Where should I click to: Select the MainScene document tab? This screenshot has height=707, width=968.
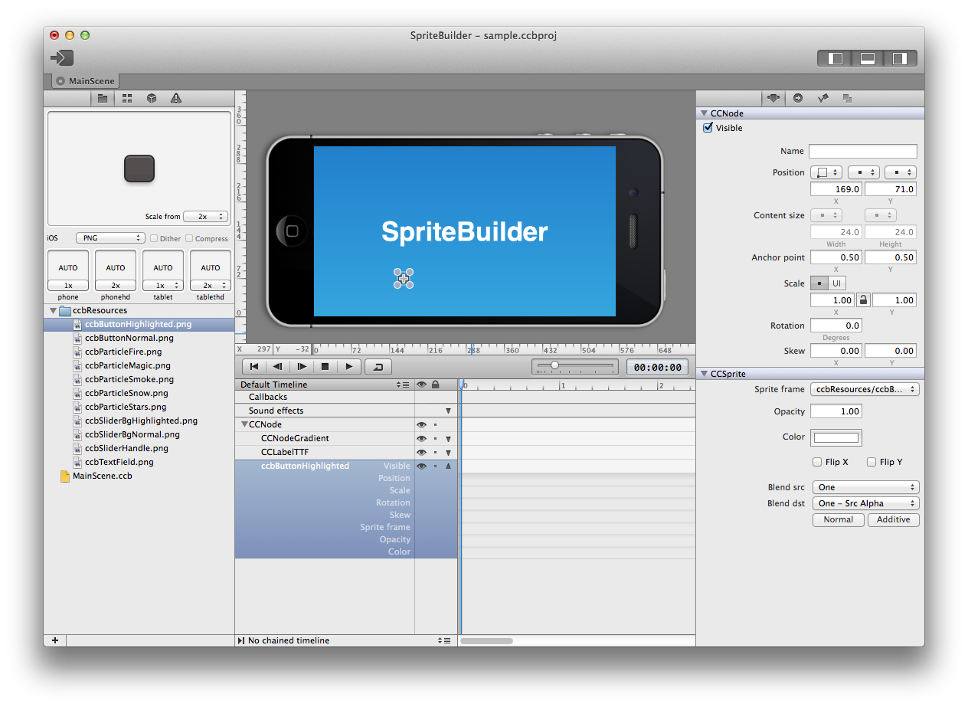[x=85, y=80]
